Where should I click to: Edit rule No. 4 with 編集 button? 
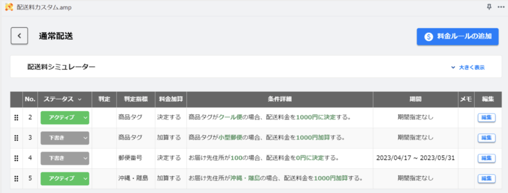pos(486,158)
